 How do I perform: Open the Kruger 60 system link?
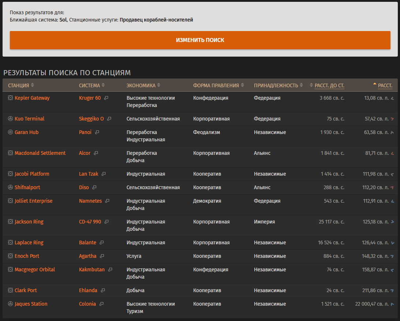pos(90,98)
